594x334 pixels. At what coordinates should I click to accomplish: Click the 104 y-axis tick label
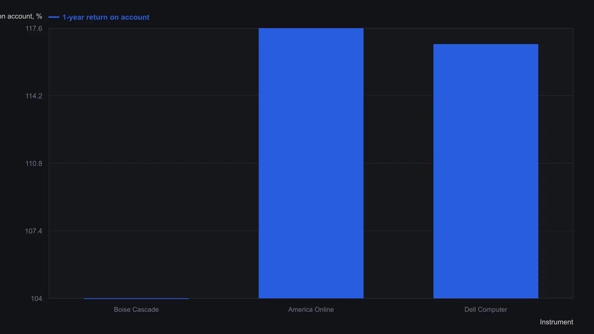click(x=36, y=299)
